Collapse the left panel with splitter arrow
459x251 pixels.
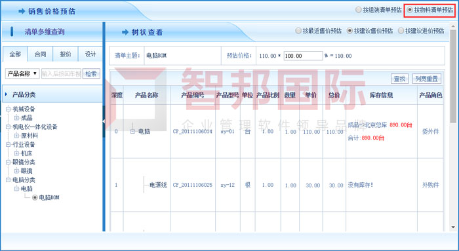104,121
